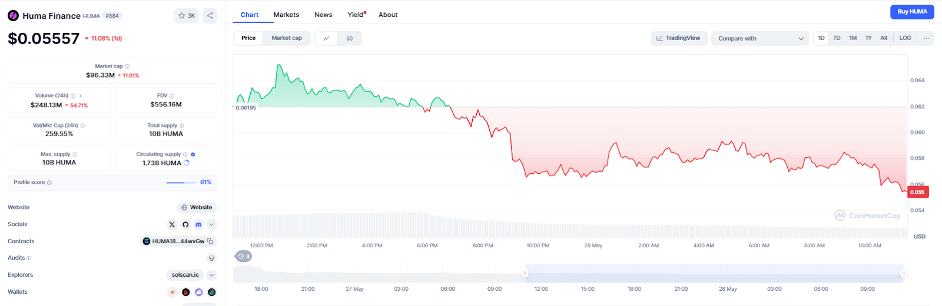Open more chart options (three dots)
The image size is (942, 306).
926,38
